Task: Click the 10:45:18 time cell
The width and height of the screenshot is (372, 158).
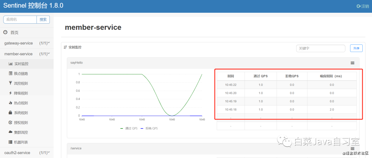Action: pyautogui.click(x=230, y=110)
